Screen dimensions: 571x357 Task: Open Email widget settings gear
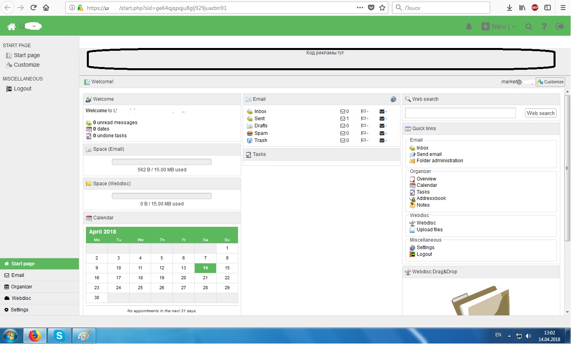point(393,99)
